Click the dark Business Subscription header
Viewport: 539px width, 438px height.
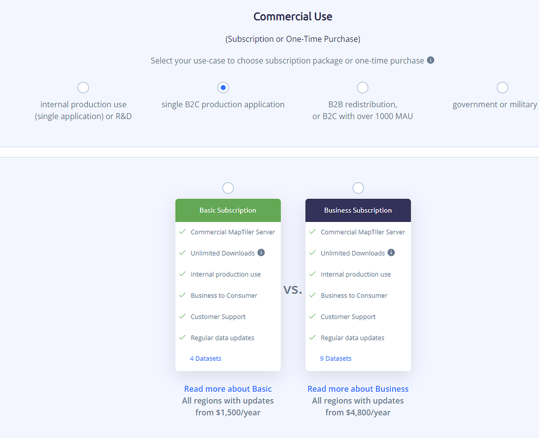358,210
